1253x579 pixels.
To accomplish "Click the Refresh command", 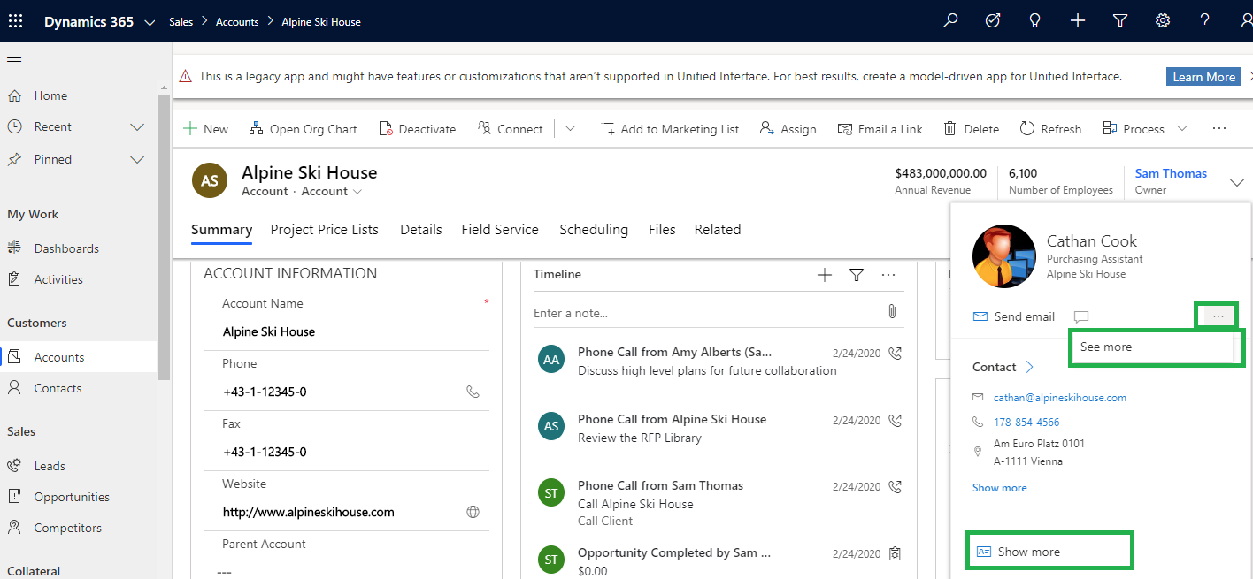I will click(x=1050, y=129).
